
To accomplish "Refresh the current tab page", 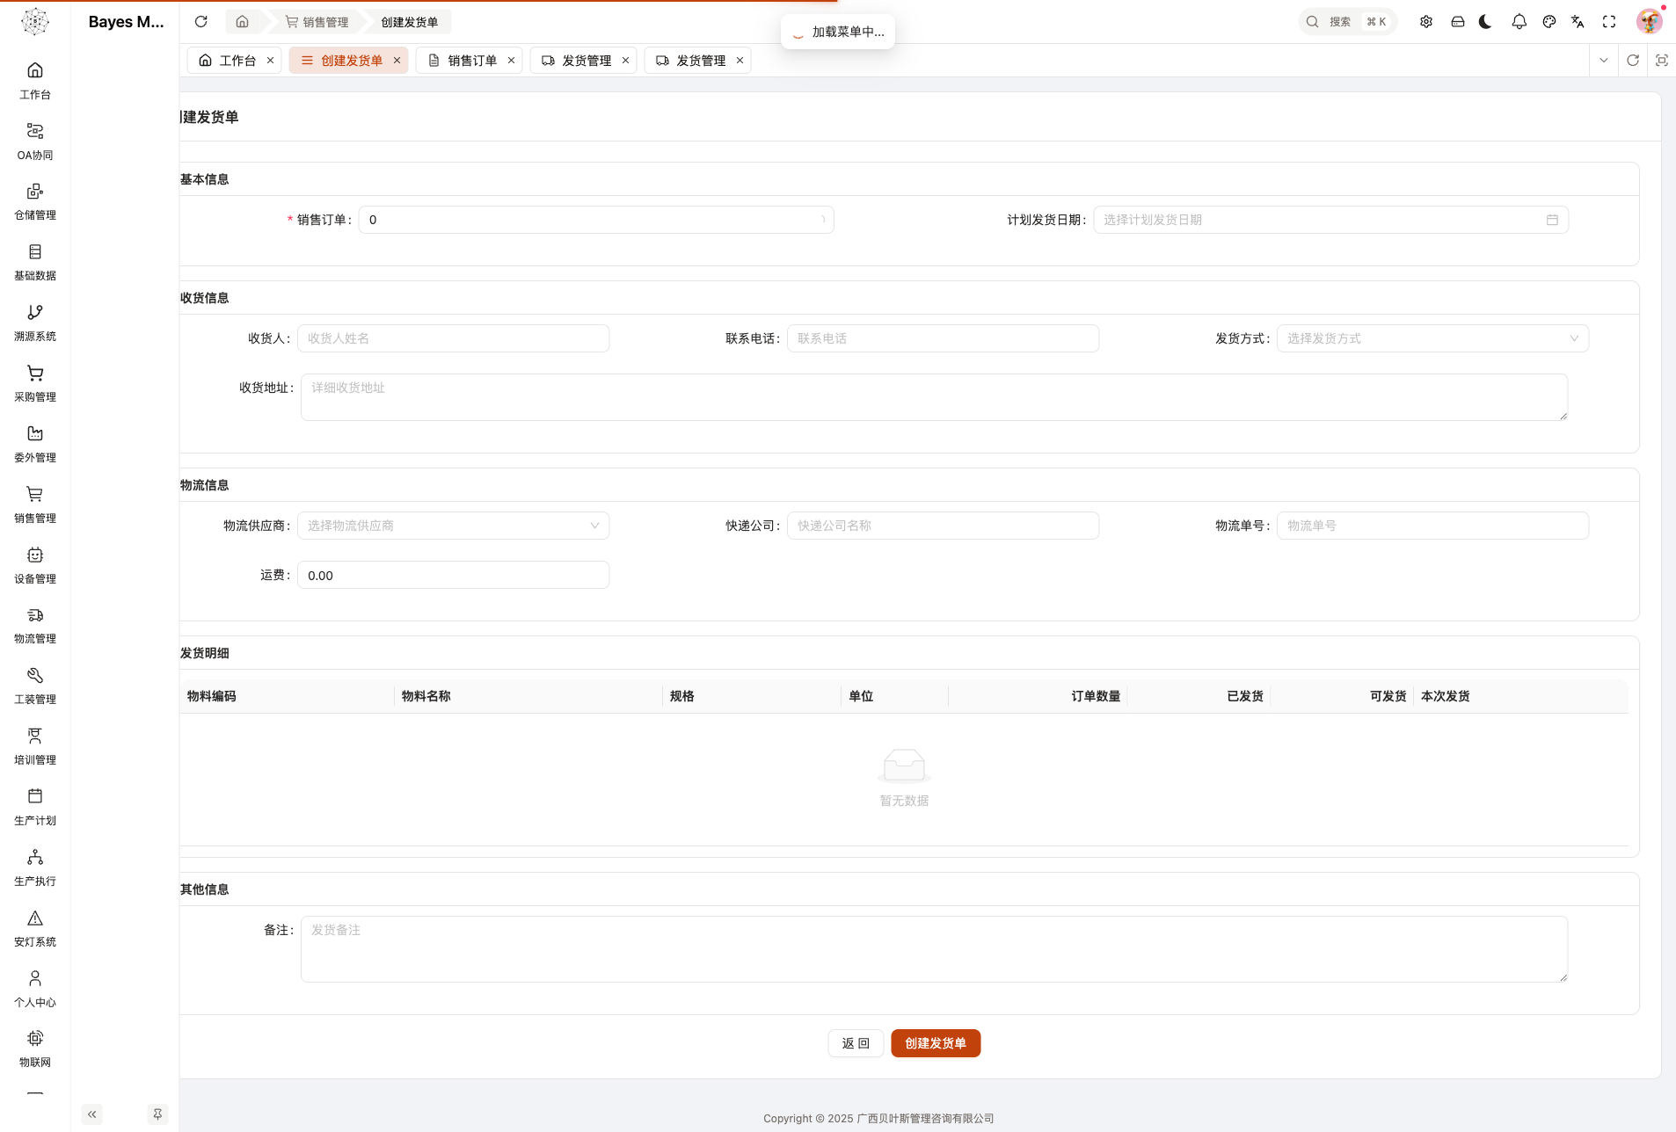I will coord(1633,61).
